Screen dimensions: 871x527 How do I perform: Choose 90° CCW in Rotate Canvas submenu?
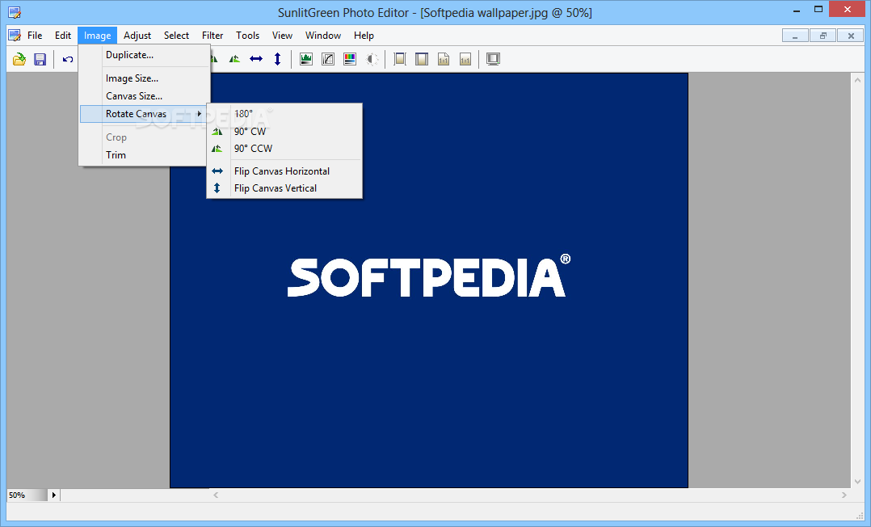pyautogui.click(x=284, y=149)
